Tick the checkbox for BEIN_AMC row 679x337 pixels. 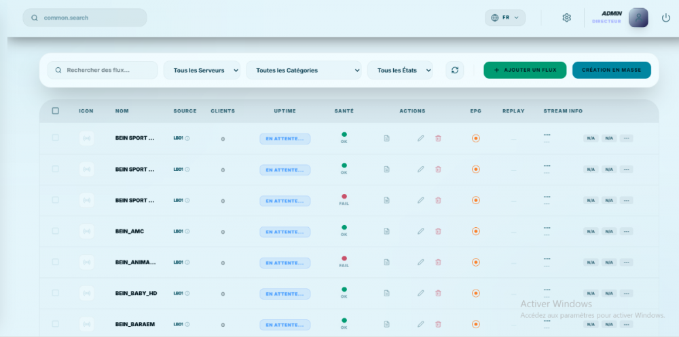pyautogui.click(x=56, y=231)
